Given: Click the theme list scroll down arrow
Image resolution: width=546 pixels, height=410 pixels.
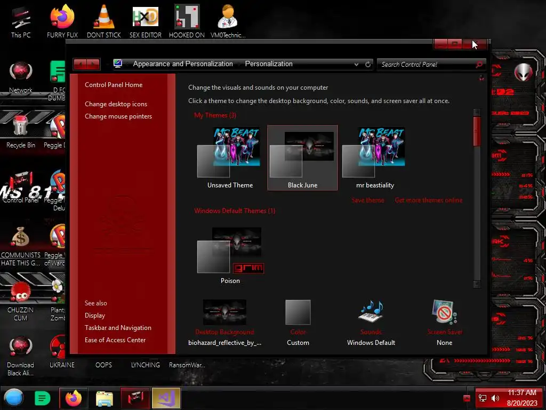Looking at the screenshot, I should pos(477,284).
